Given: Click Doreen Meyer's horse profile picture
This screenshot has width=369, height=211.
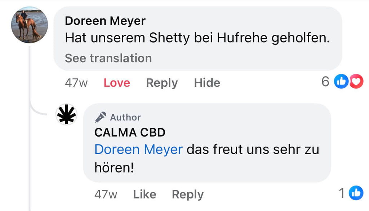Looking at the screenshot, I should click(30, 25).
